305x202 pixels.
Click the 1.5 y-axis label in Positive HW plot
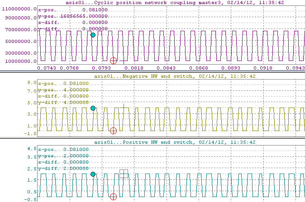click(32, 180)
